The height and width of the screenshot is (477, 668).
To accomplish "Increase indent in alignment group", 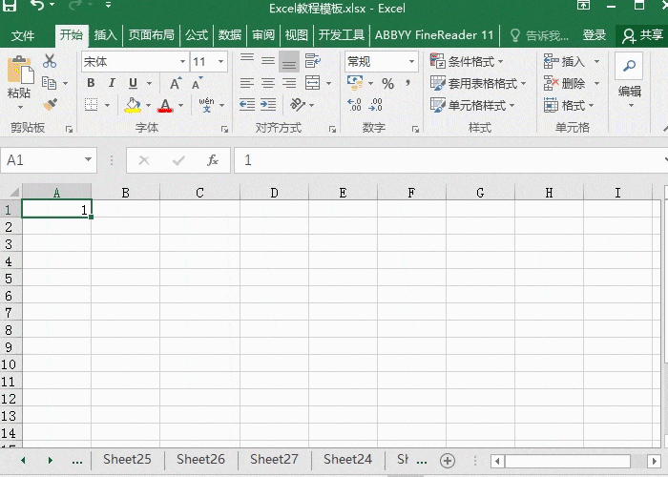I will pos(268,104).
